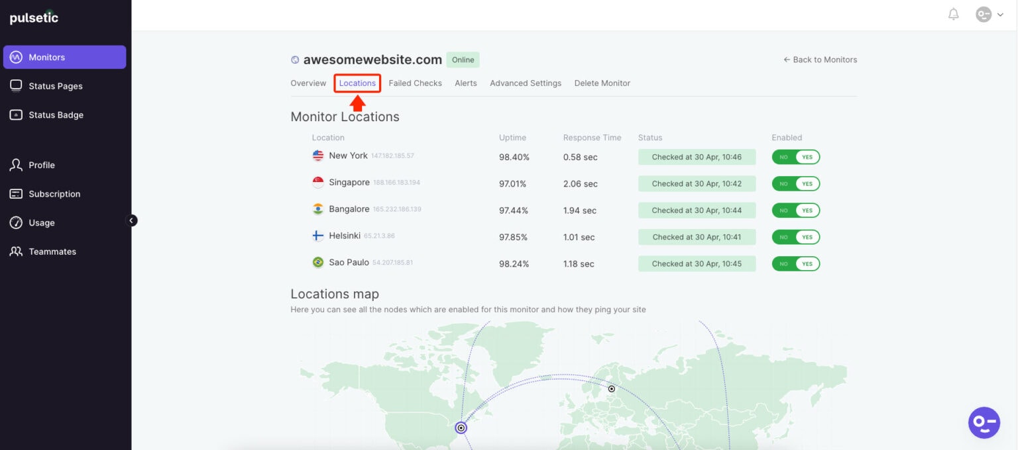Click the Status Badge sidebar icon
1018x450 pixels.
pyautogui.click(x=16, y=115)
